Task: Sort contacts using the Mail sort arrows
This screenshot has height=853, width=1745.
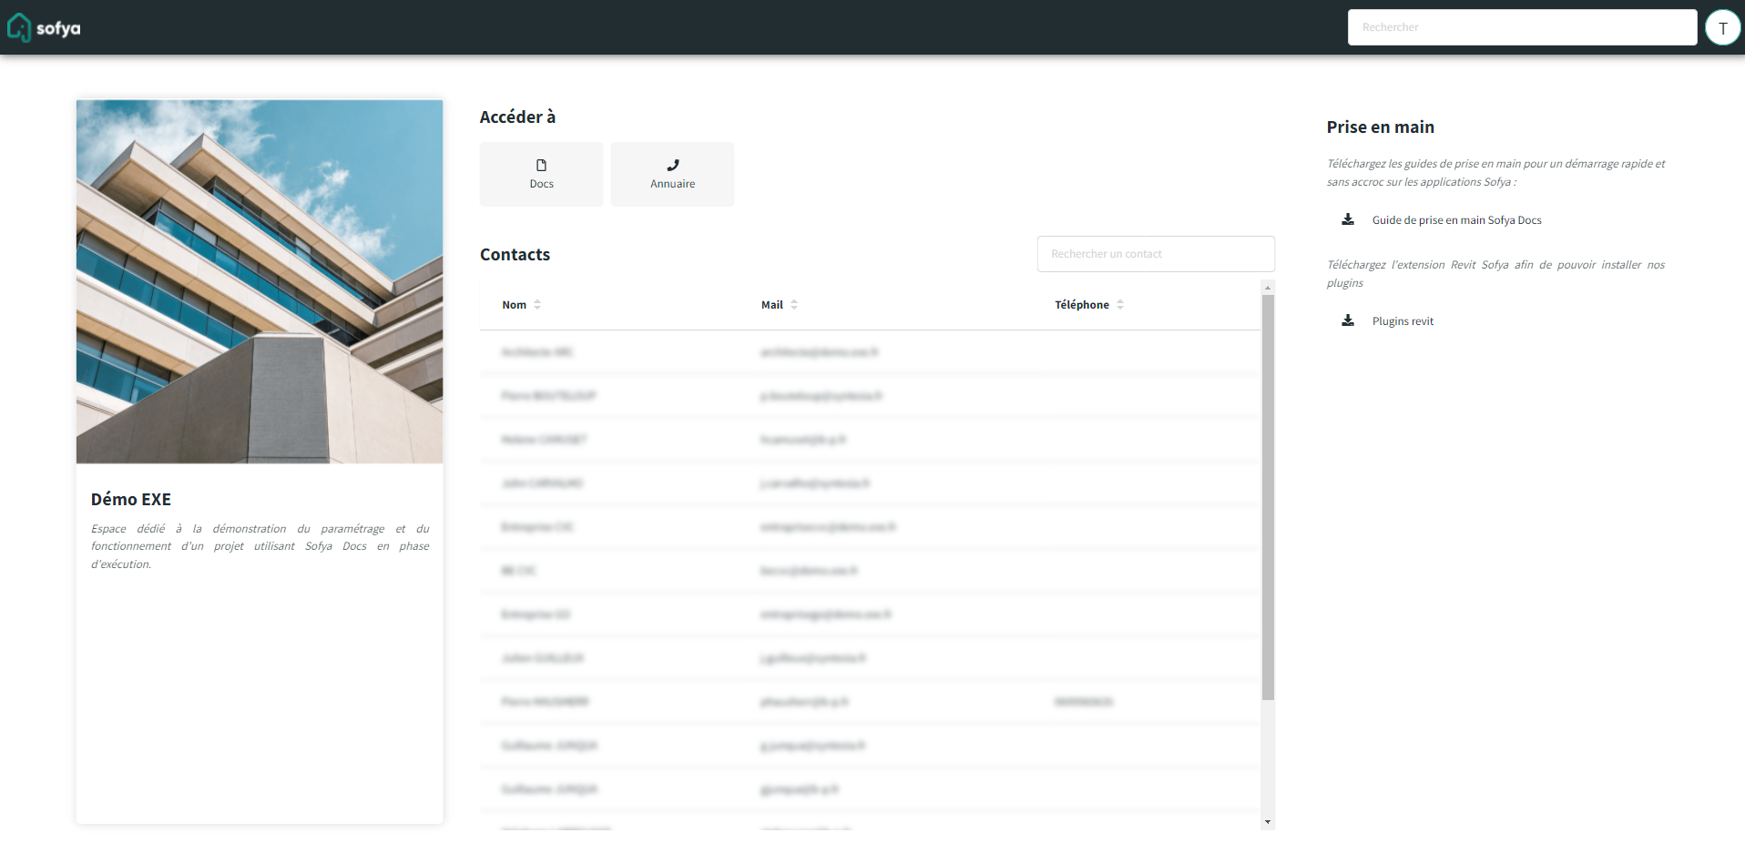Action: 794,305
